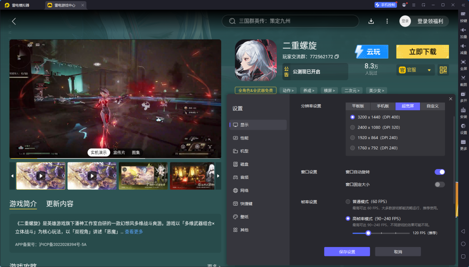
Task: Open the 磁盘 settings section
Action: [258, 164]
